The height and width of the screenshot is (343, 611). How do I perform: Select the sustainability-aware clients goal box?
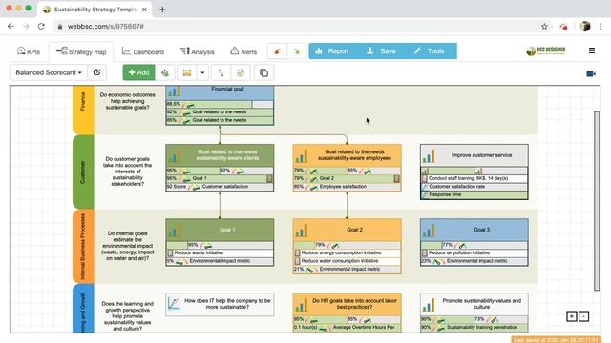click(x=220, y=168)
